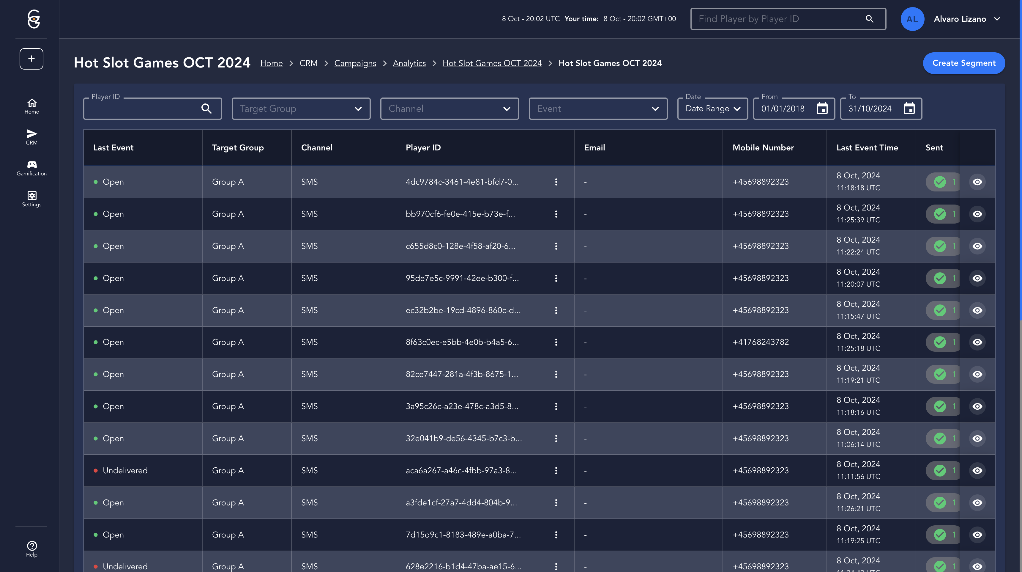The height and width of the screenshot is (572, 1022).
Task: Go to Campaigns in the breadcrumb
Action: (x=355, y=63)
